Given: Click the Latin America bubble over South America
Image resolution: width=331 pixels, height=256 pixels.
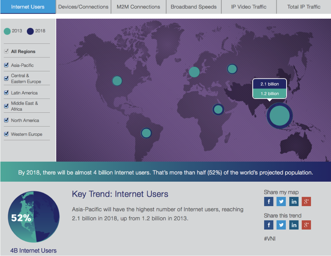Looking at the screenshot, I should [146, 133].
